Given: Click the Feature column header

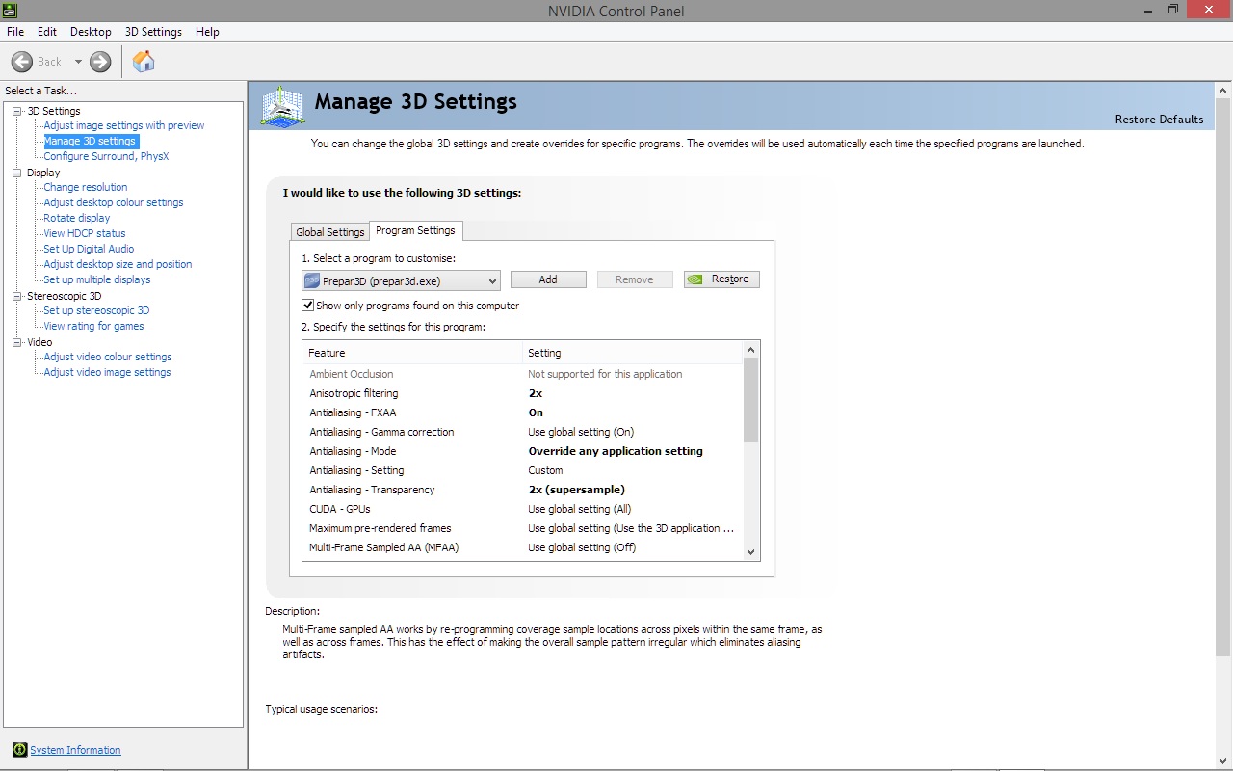Looking at the screenshot, I should coord(412,353).
